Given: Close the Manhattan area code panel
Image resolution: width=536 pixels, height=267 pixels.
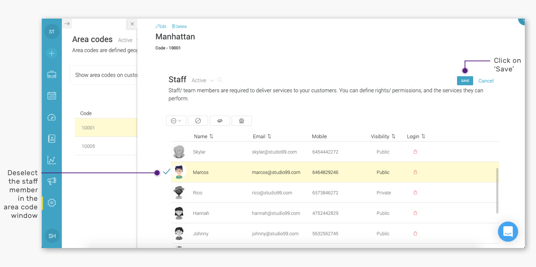Looking at the screenshot, I should point(132,24).
